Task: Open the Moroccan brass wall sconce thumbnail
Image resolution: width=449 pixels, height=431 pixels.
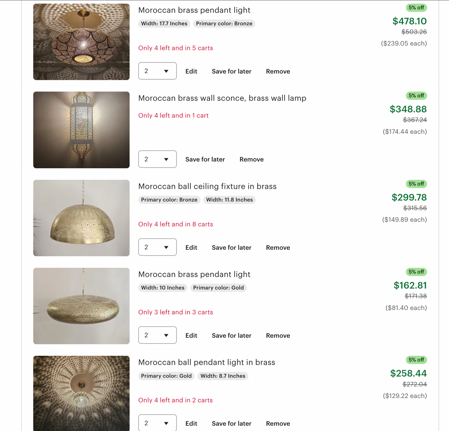Action: point(81,130)
